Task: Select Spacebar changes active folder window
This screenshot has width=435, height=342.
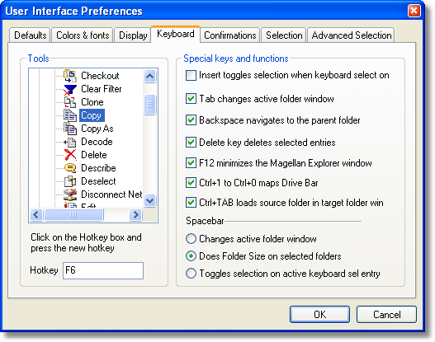Action: pyautogui.click(x=191, y=239)
